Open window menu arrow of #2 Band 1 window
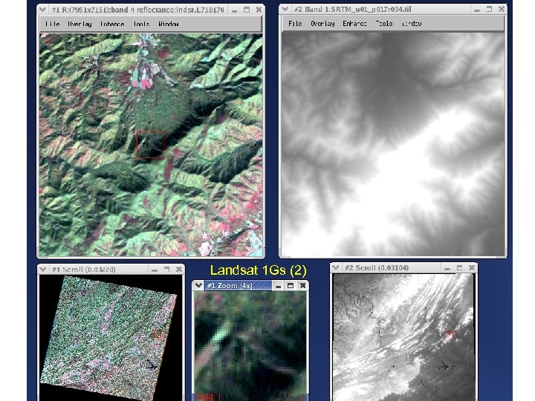Screen dimensions: 535x401 click(285, 9)
